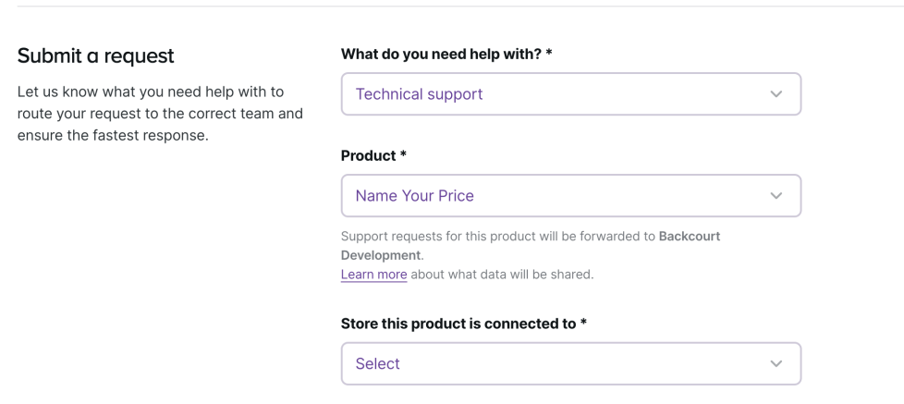Click the chevron beside Technical support
The width and height of the screenshot is (904, 404).
[776, 94]
